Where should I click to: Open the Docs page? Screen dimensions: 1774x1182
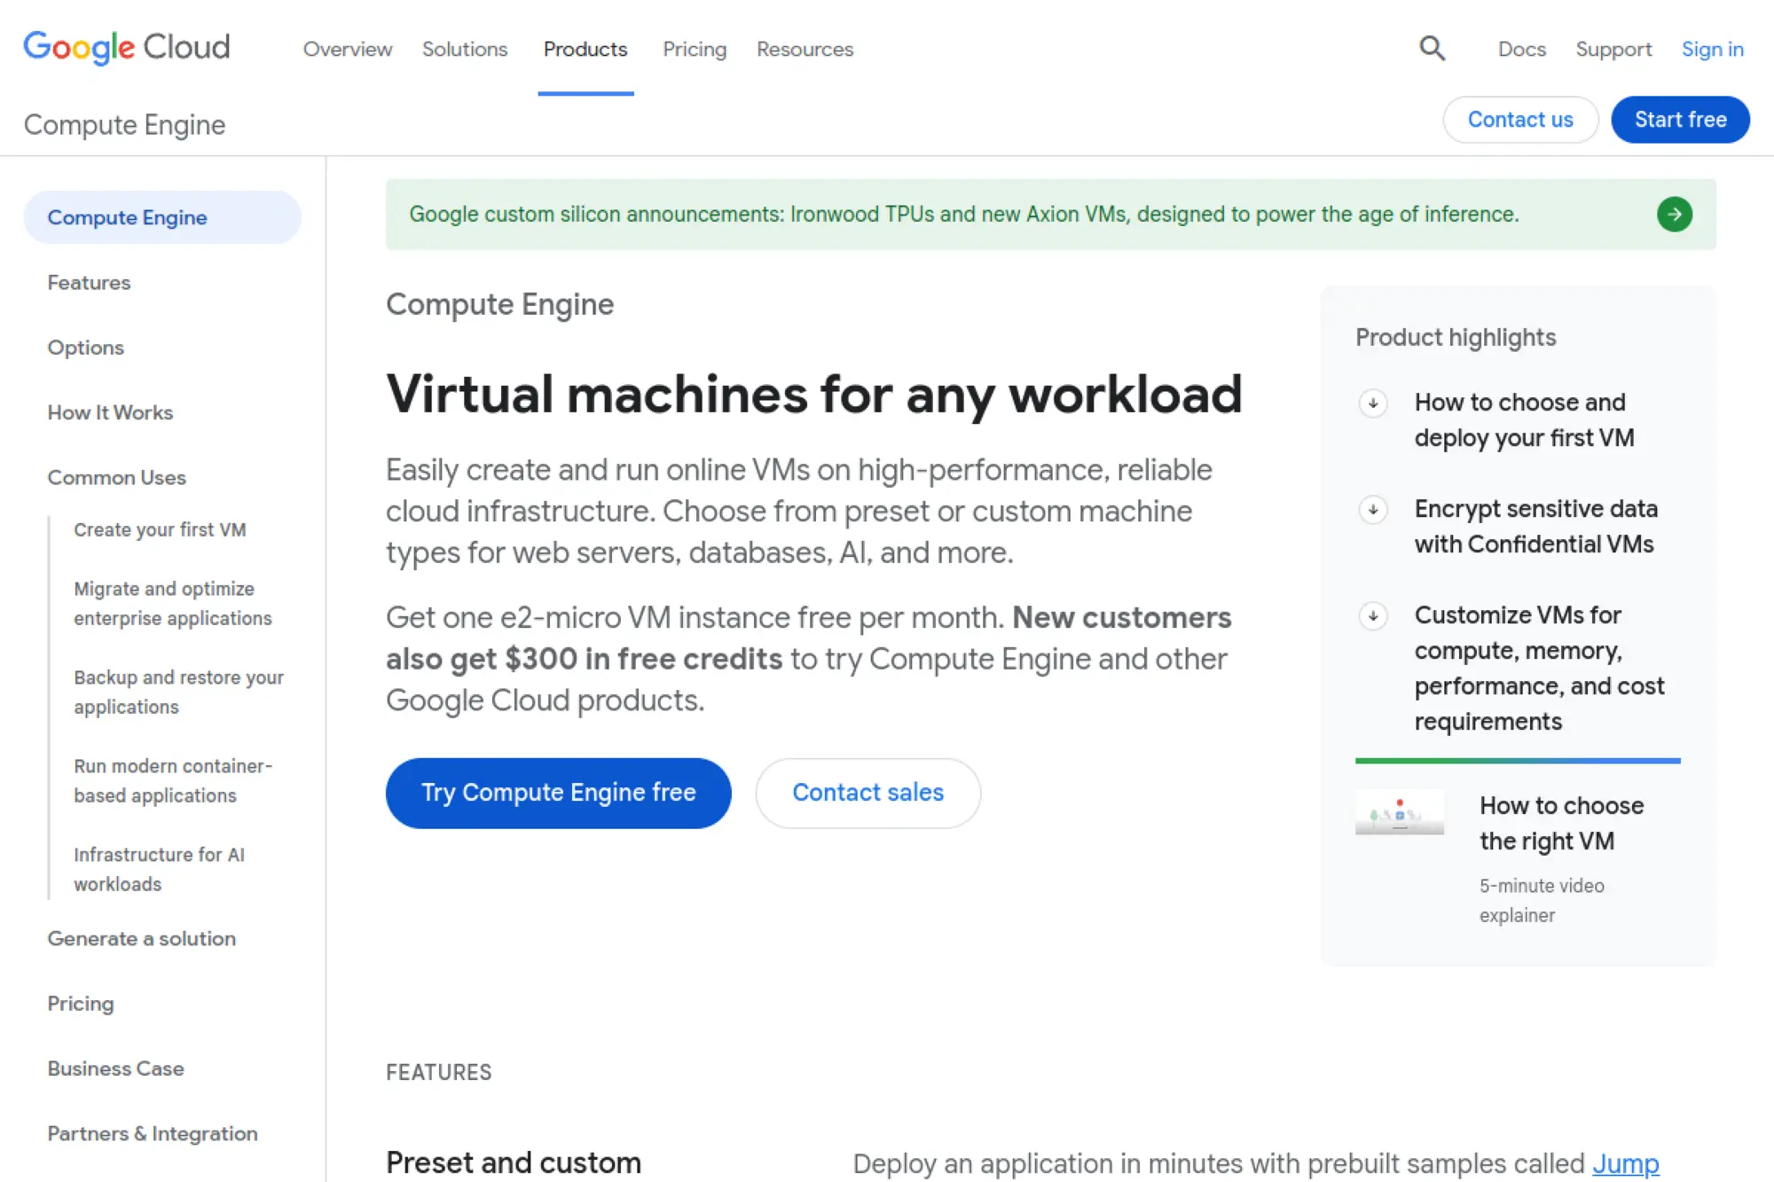1521,49
